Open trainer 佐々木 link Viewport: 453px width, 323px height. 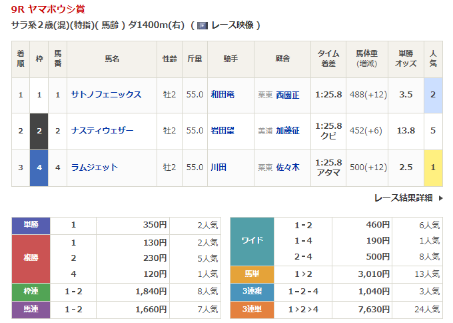[x=287, y=167]
